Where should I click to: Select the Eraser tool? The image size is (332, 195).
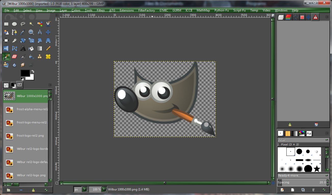(x=14, y=56)
